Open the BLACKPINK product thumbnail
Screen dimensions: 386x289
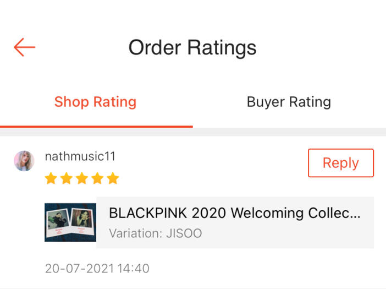70,222
